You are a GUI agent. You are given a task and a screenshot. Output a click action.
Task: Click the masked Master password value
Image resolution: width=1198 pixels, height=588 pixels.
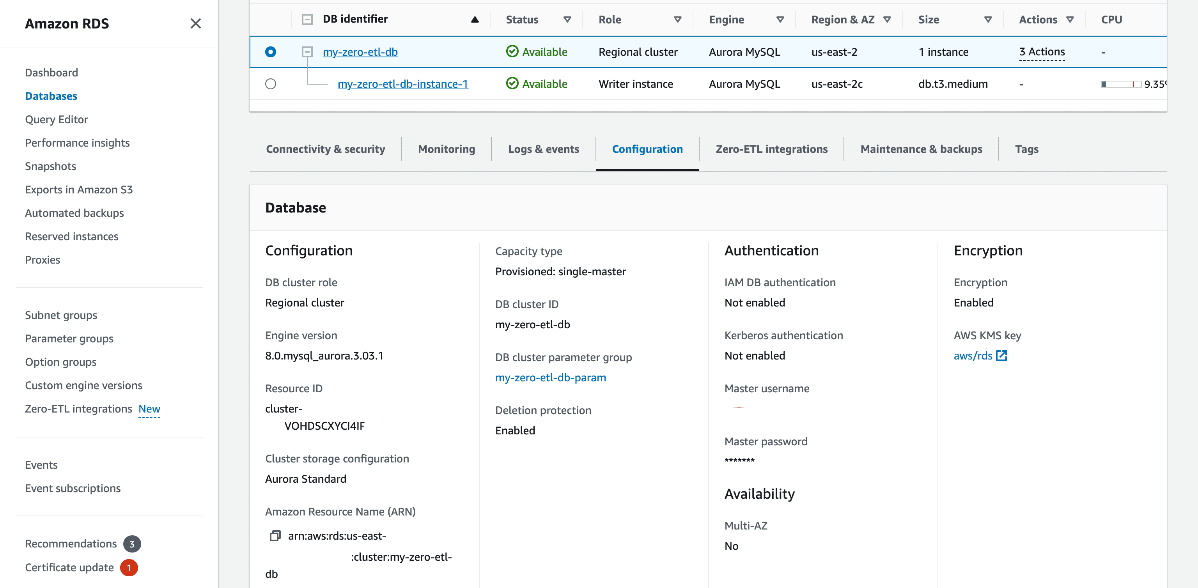[739, 460]
